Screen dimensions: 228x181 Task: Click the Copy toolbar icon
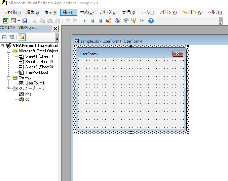coord(42,21)
